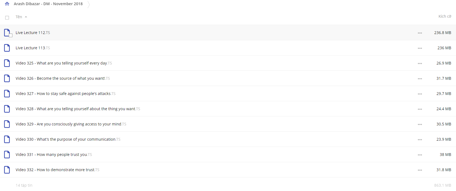The width and height of the screenshot is (456, 191).
Task: Click file icon for Video 332
Action: pos(7,170)
